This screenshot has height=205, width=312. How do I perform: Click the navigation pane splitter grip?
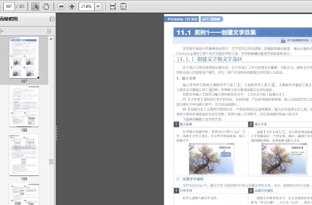[57, 133]
